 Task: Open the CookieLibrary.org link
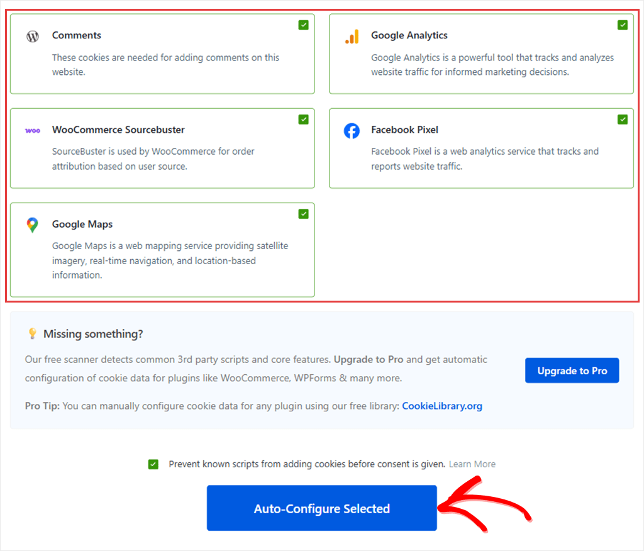442,406
